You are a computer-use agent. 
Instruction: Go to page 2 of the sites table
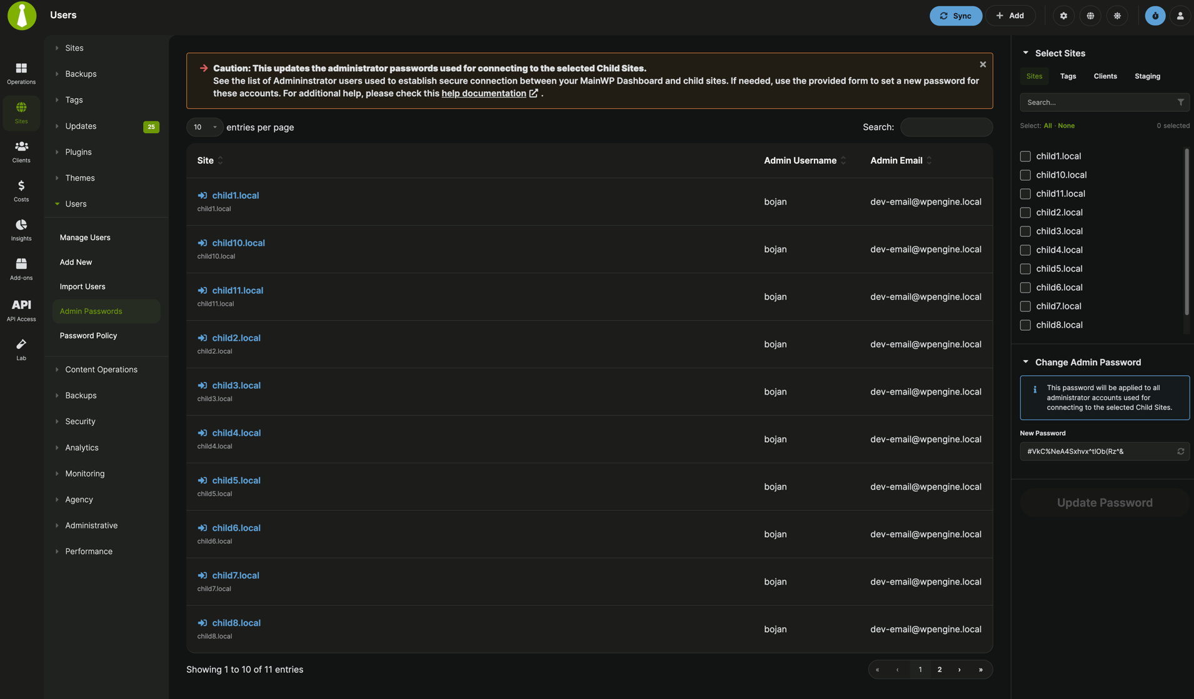pyautogui.click(x=939, y=669)
